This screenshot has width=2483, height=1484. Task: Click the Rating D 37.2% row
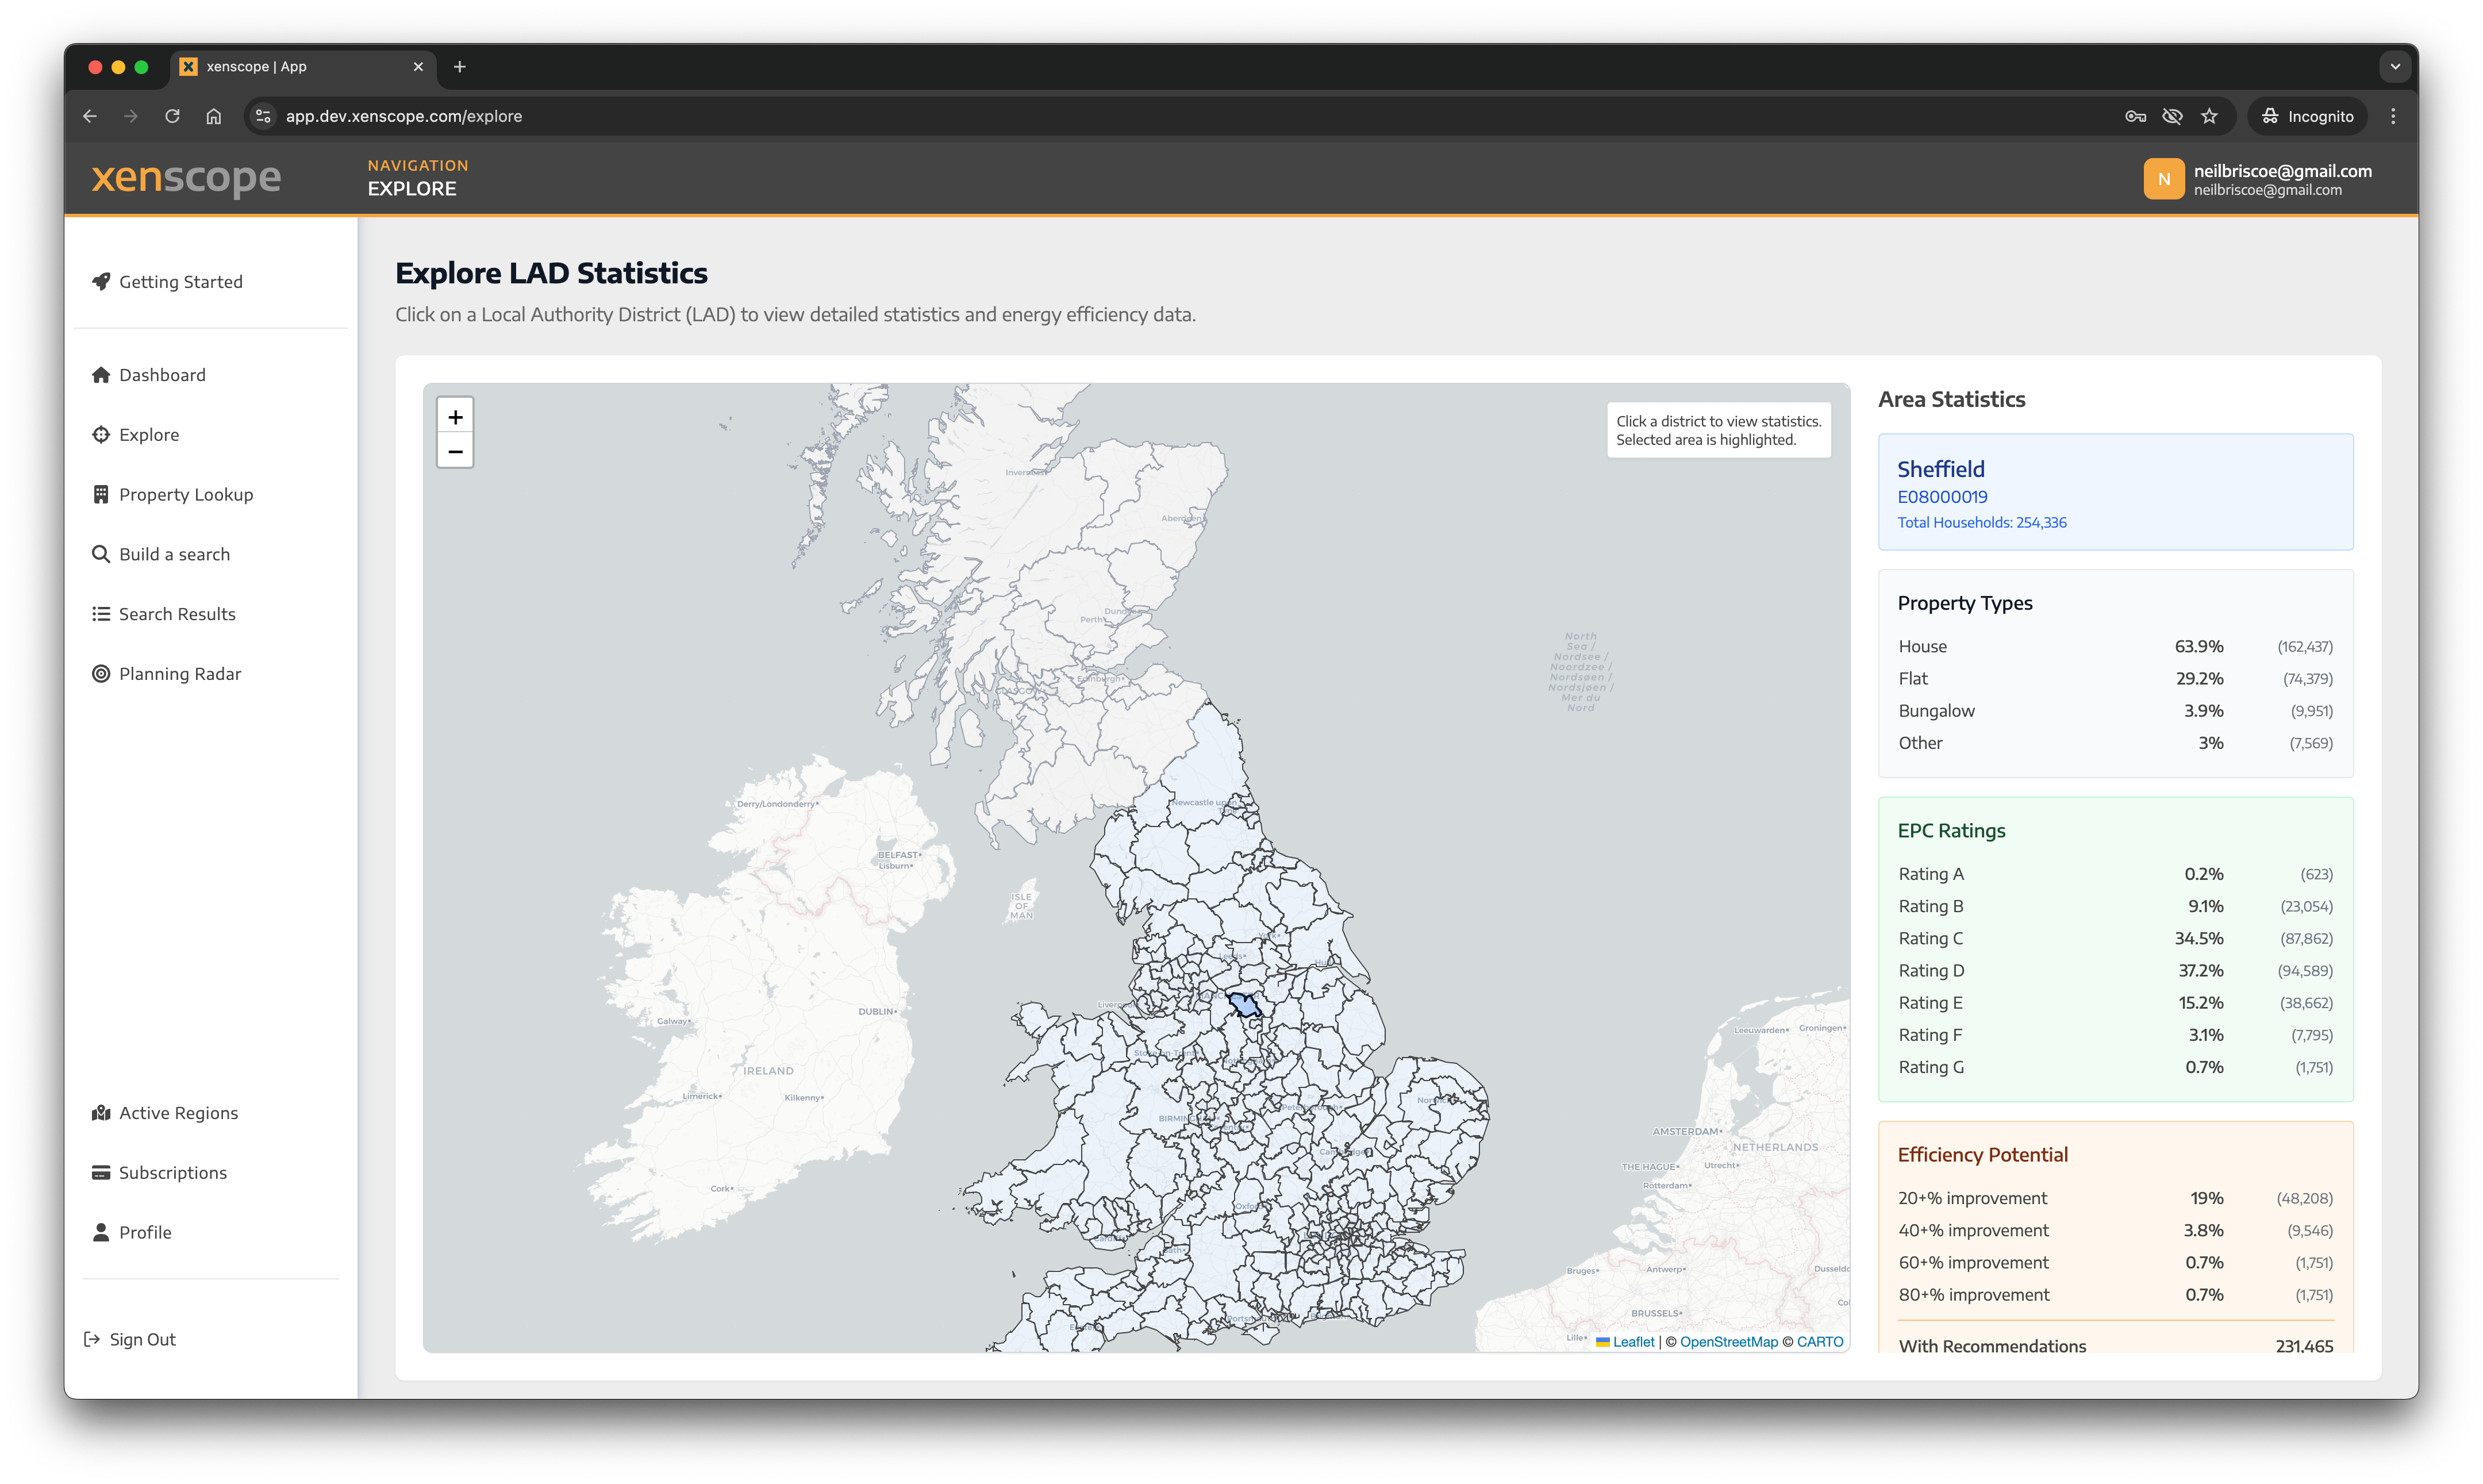pyautogui.click(x=2115, y=971)
